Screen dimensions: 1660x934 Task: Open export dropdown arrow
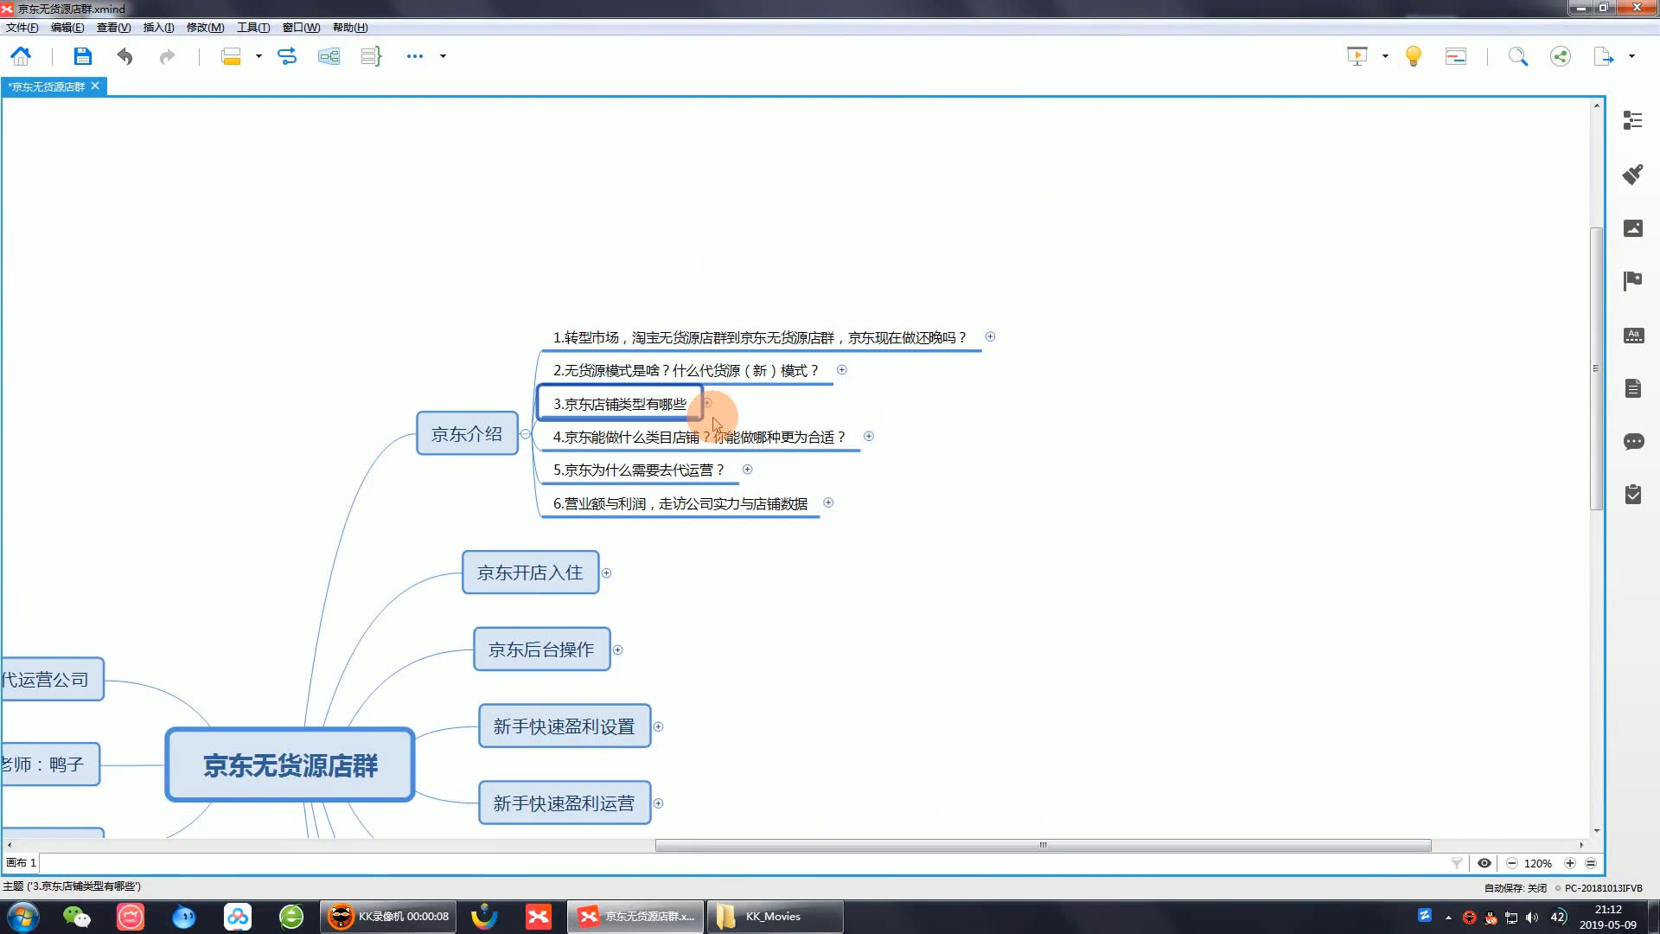1631,56
